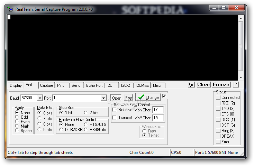Expand the Port number dropdown
The width and height of the screenshot is (254, 166).
(103, 98)
